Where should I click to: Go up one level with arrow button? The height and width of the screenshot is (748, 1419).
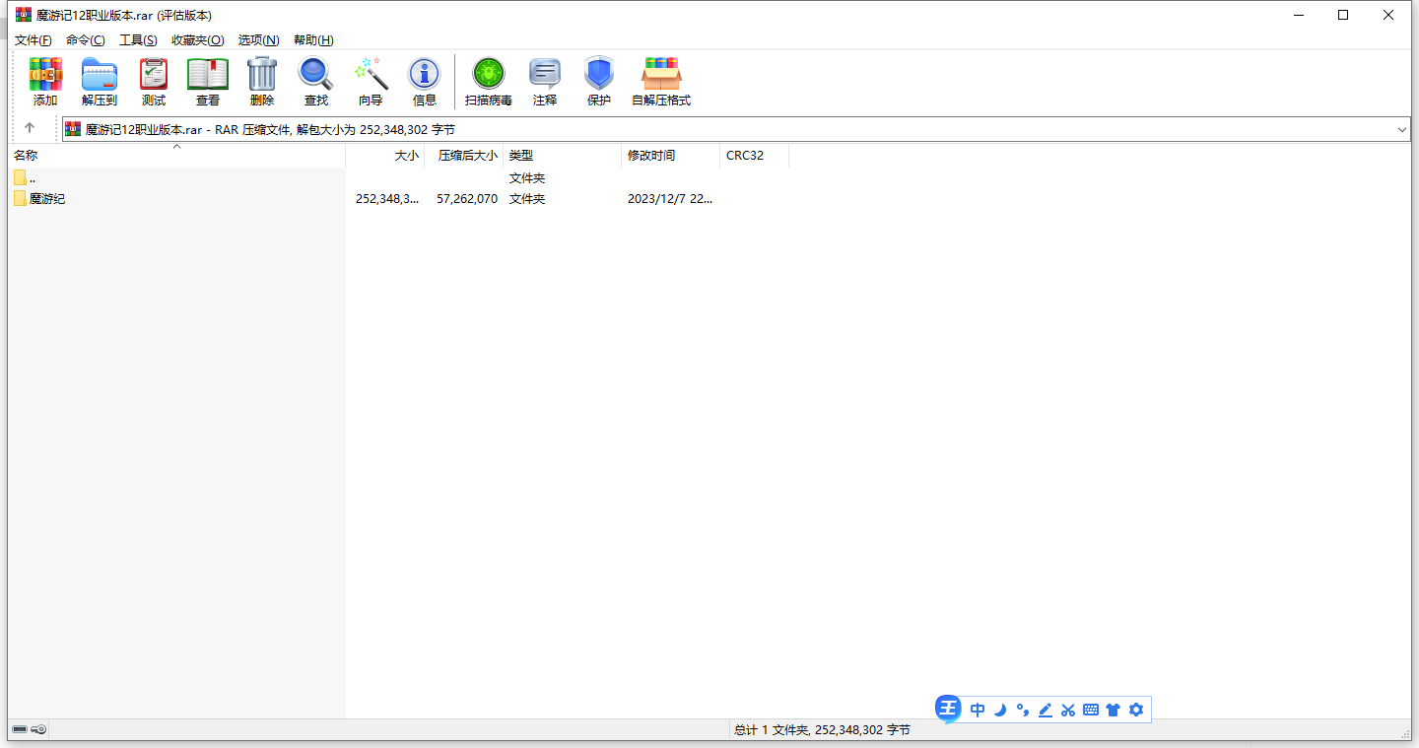click(x=30, y=128)
